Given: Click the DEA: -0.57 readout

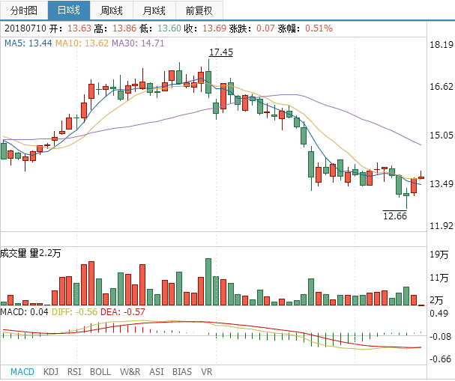Looking at the screenshot, I should [x=122, y=312].
